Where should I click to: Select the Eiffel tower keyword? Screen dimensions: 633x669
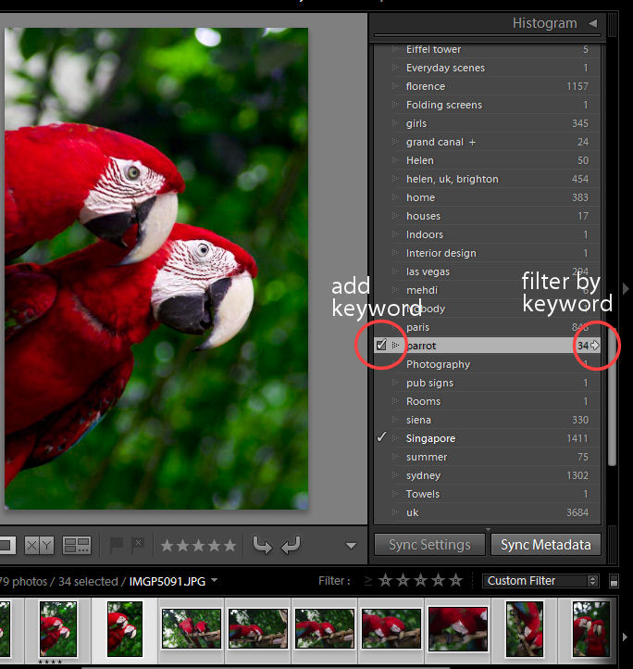click(433, 49)
